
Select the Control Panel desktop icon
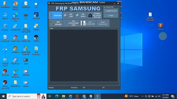[x=5, y=62]
